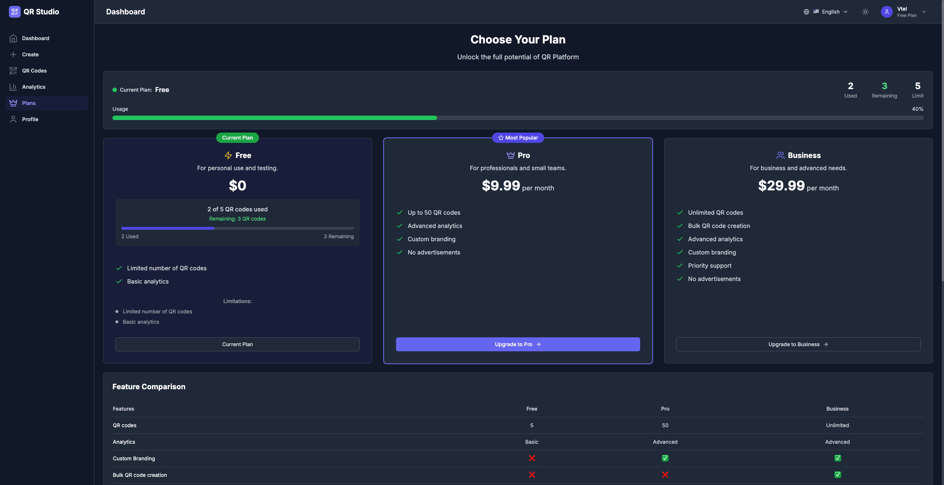Click the Dashboard home icon in sidebar
Image resolution: width=944 pixels, height=485 pixels.
tap(13, 38)
